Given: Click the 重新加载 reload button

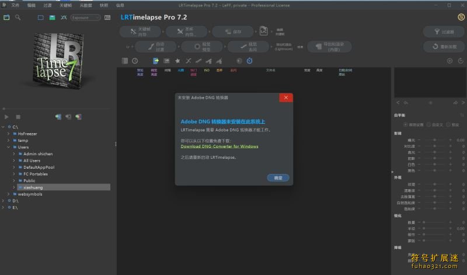Looking at the screenshot, I should (x=444, y=47).
